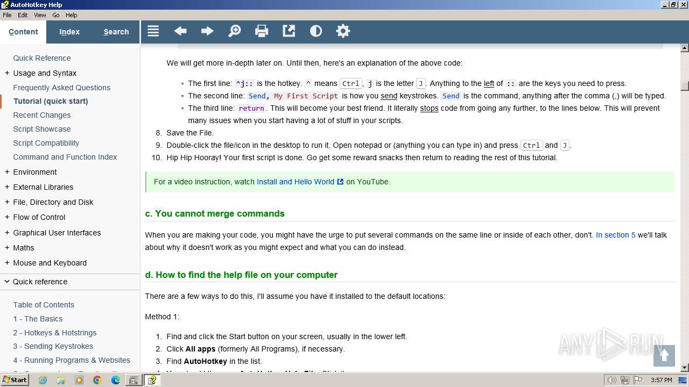Switch to the Content tab
The width and height of the screenshot is (689, 387).
(x=23, y=32)
